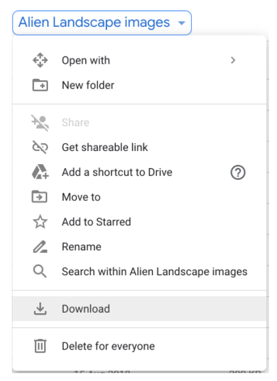Image resolution: width=277 pixels, height=381 pixels.
Task: Open help for Add a shortcut to Drive
Action: pos(238,172)
